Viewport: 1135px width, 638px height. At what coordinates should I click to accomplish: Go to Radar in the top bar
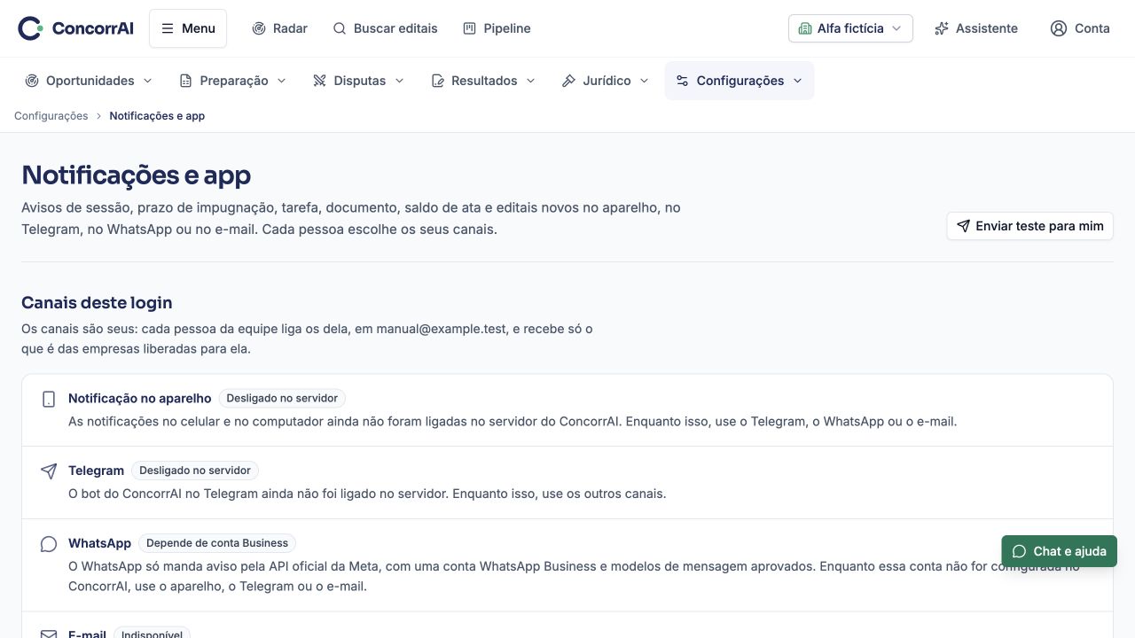pyautogui.click(x=279, y=28)
